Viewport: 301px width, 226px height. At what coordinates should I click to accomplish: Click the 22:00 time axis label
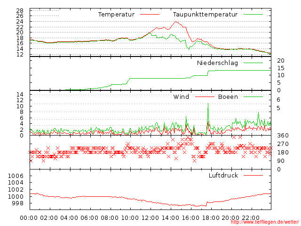[x=251, y=218]
